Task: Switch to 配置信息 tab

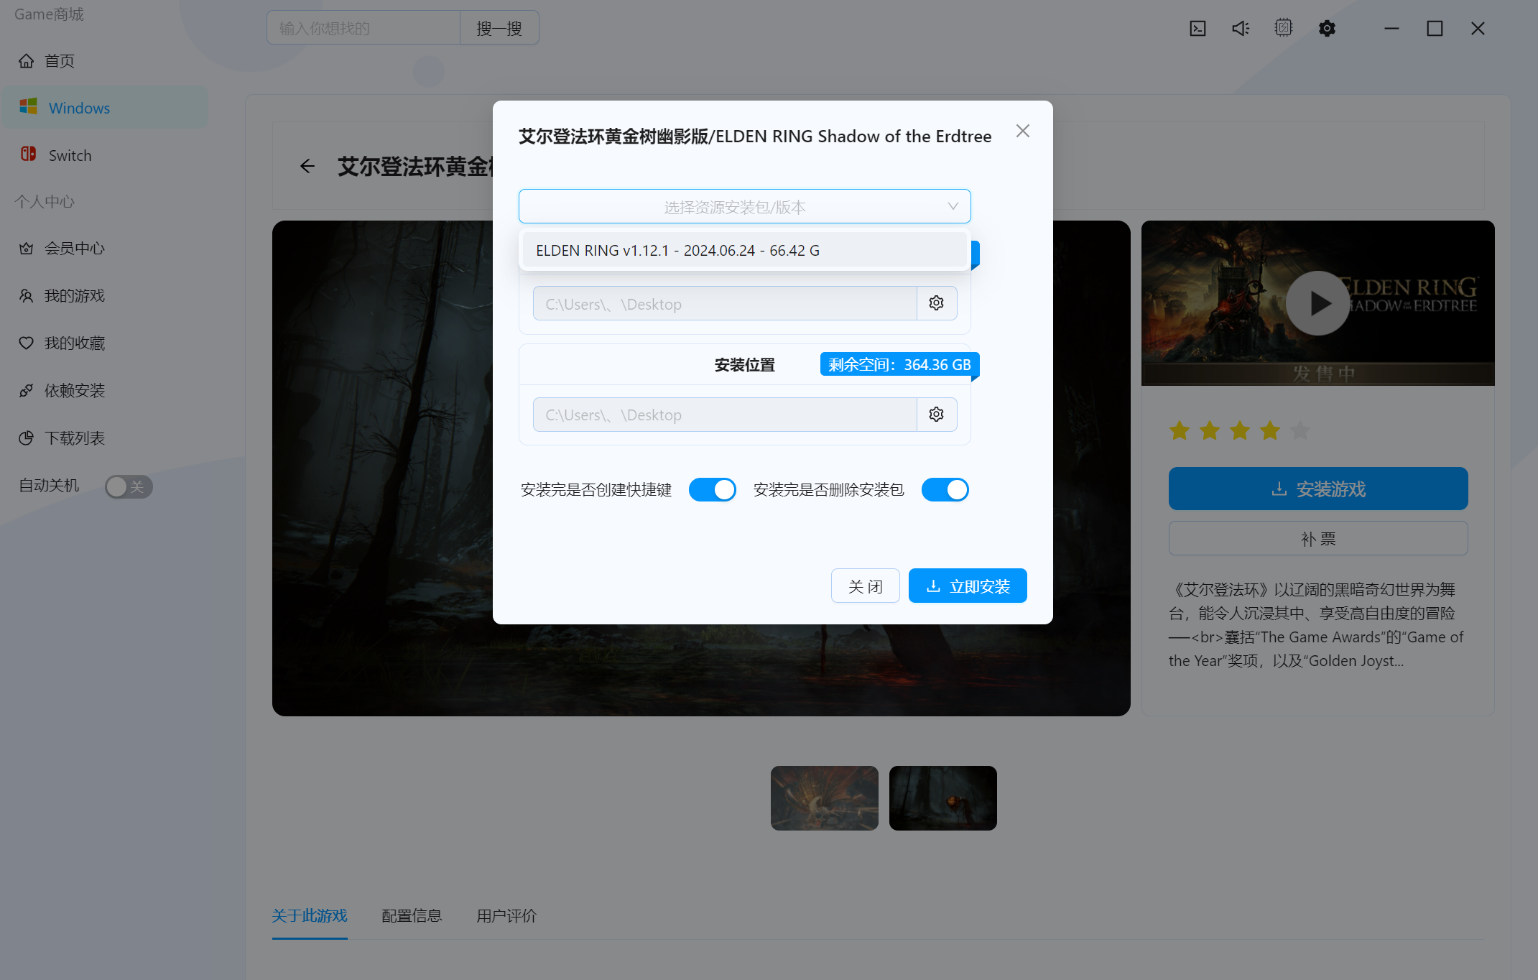Action: 412,916
